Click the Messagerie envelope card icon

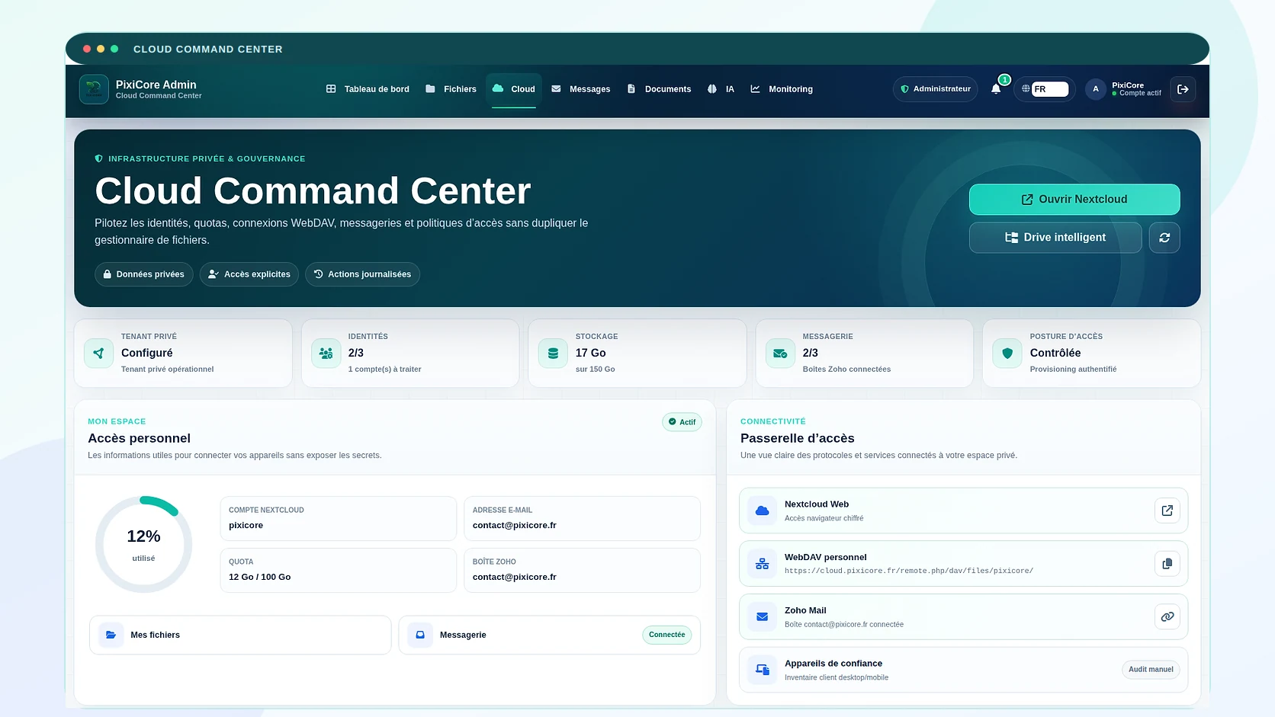(780, 354)
